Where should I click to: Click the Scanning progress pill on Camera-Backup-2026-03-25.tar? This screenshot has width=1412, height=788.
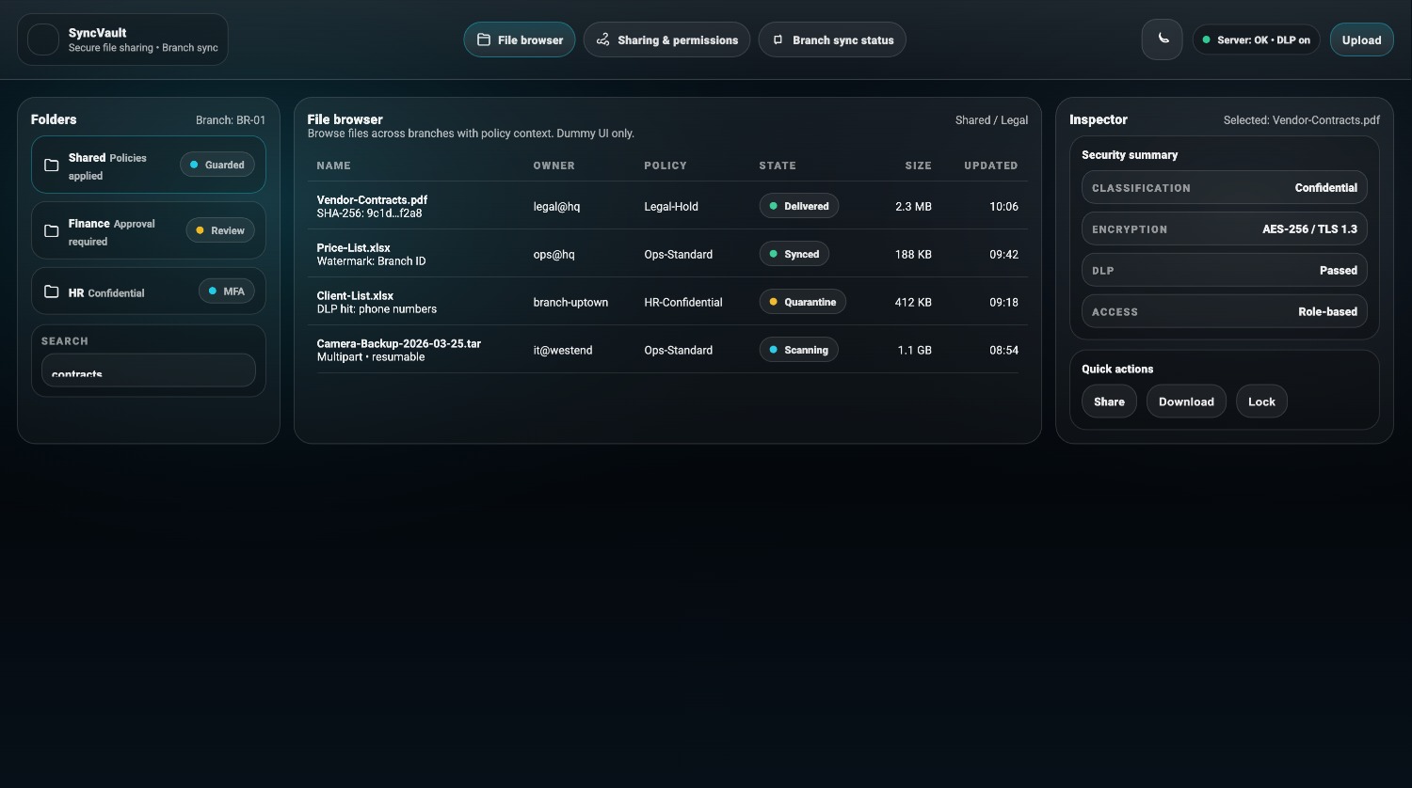pos(798,349)
